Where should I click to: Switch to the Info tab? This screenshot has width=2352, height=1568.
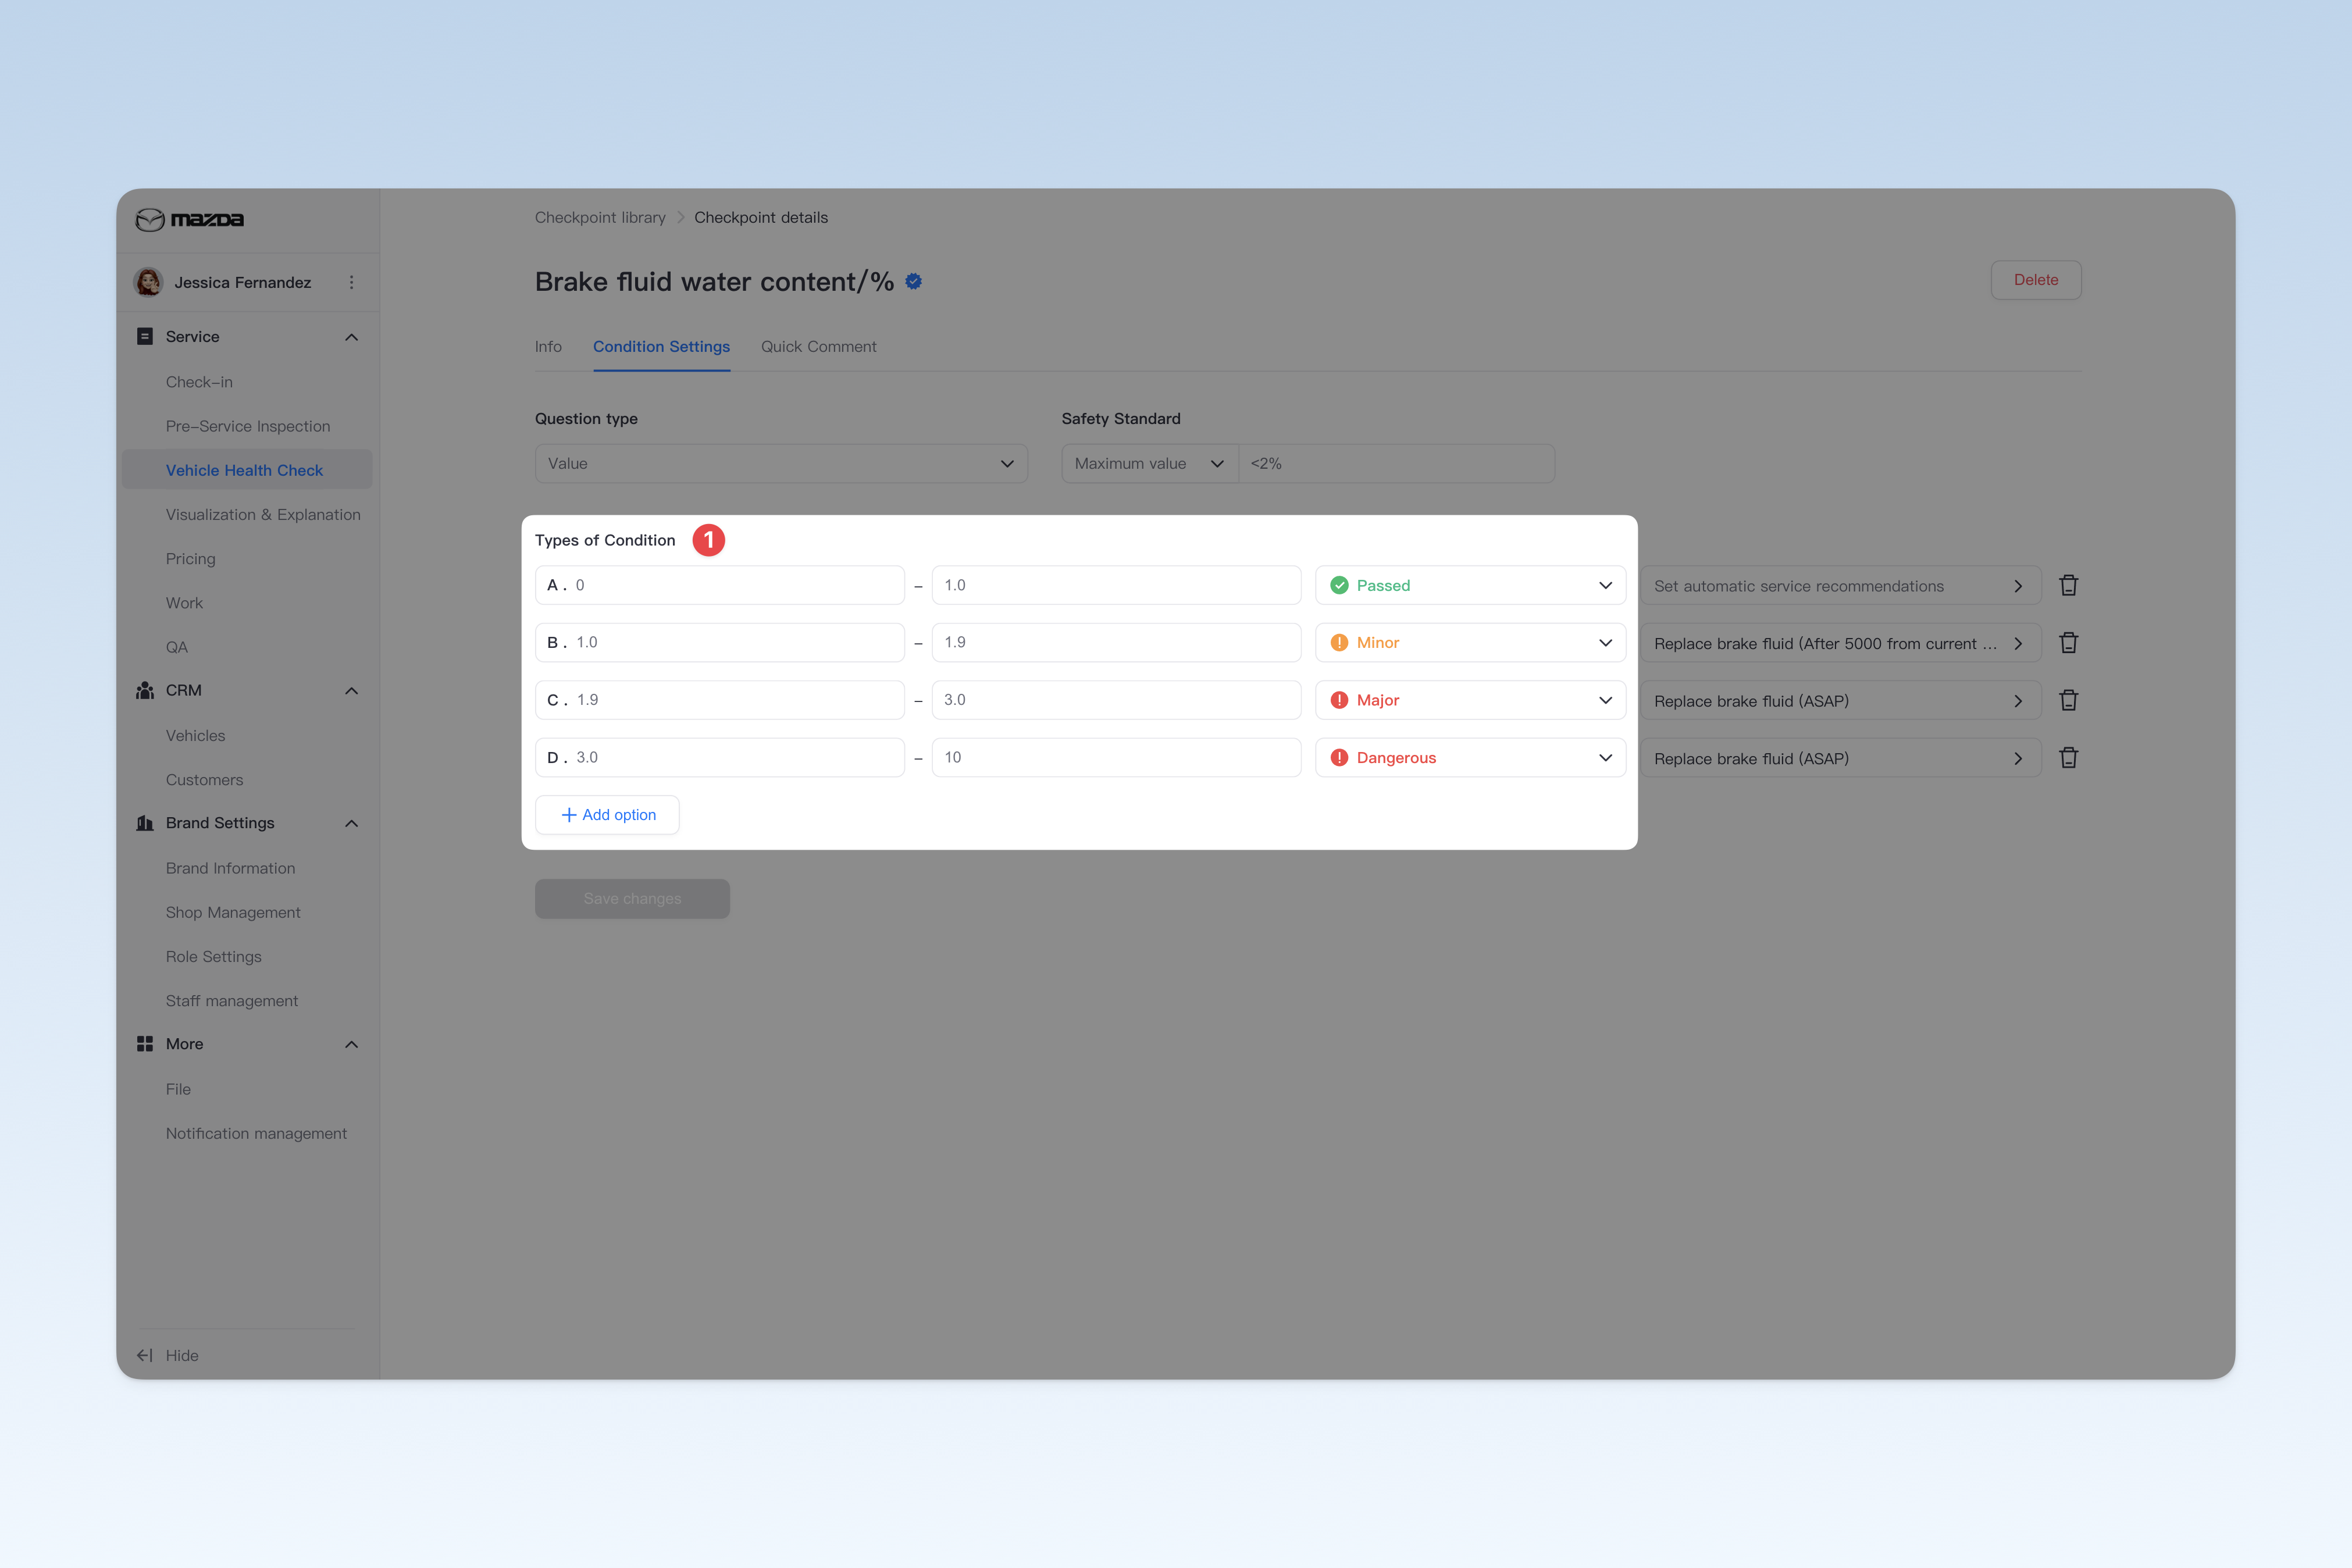click(x=548, y=347)
